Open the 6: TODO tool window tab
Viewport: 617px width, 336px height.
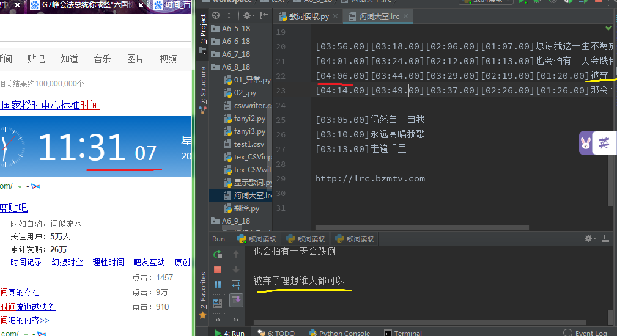[x=276, y=333]
